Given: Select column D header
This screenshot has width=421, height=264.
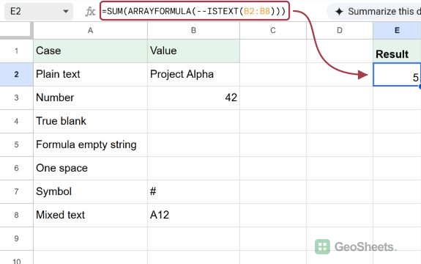Looking at the screenshot, I should [x=340, y=30].
